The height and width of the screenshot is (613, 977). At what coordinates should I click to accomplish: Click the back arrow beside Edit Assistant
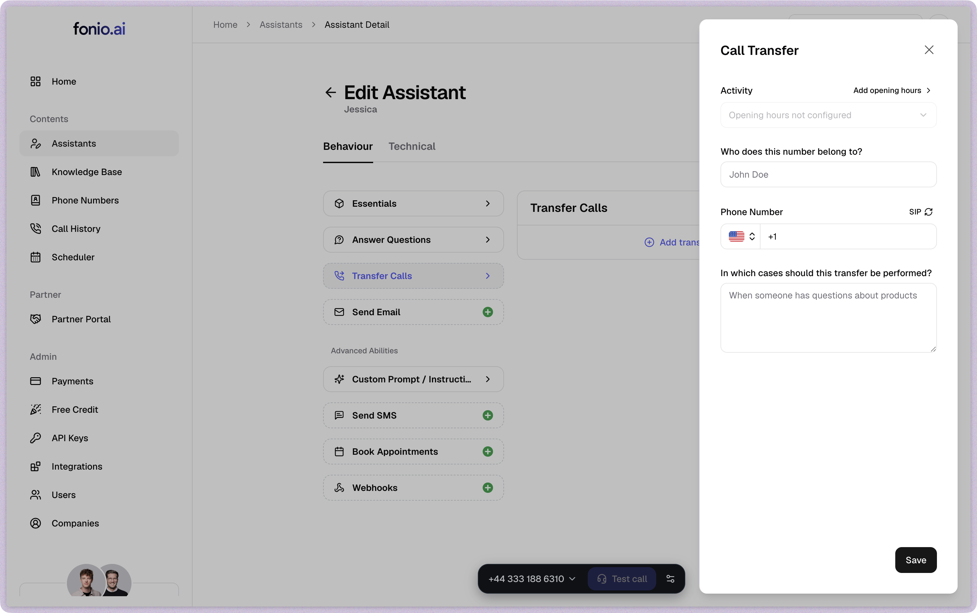click(331, 92)
